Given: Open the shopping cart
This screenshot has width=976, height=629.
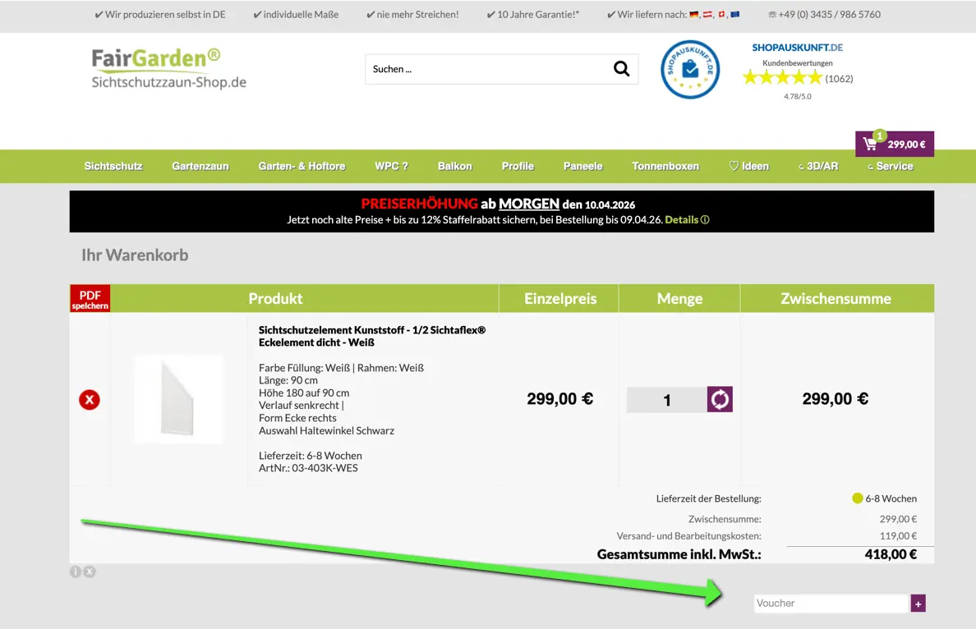Looking at the screenshot, I should click(x=894, y=143).
